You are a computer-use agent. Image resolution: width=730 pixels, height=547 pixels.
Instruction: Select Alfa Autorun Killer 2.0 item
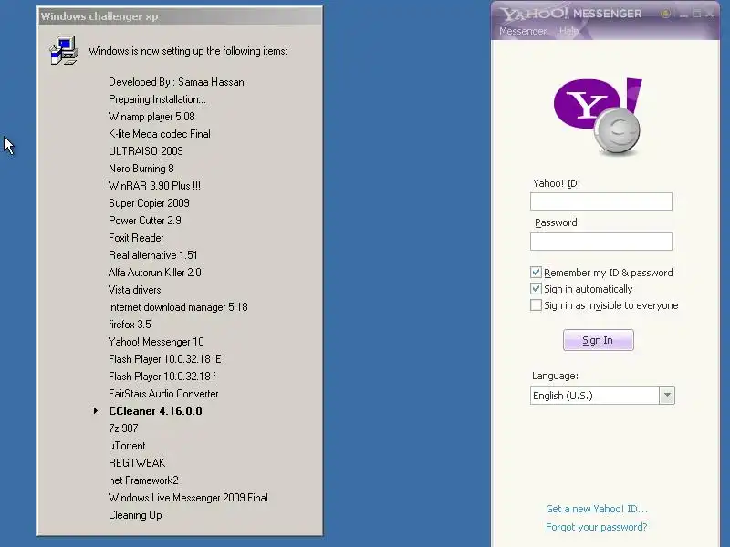tap(154, 272)
